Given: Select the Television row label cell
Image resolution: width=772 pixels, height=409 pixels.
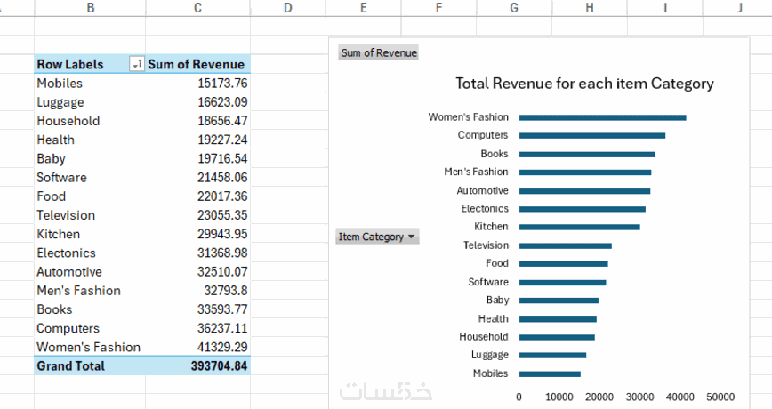Looking at the screenshot, I should coord(90,215).
